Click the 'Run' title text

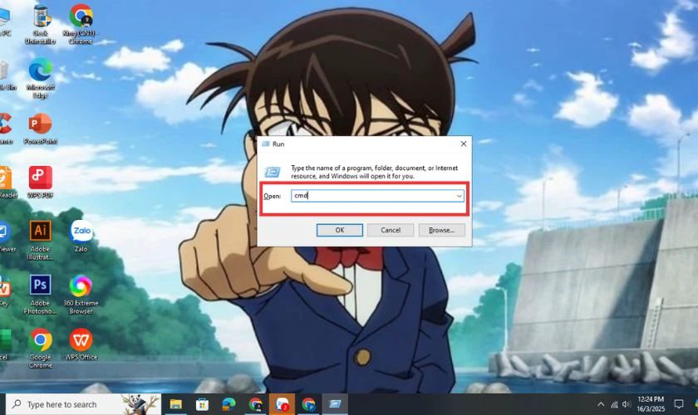(x=278, y=144)
